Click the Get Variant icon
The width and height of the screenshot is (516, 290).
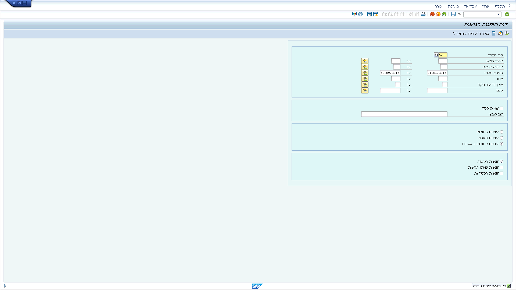500,34
